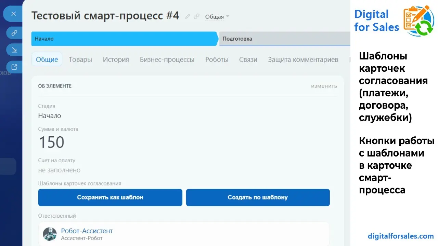Open the Связи tab
Screen dimensions: 438x246
point(248,59)
